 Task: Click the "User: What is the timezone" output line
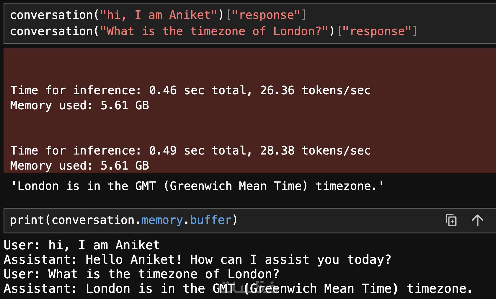(141, 274)
